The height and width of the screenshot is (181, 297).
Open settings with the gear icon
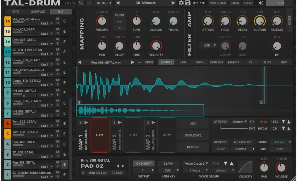pos(181,3)
